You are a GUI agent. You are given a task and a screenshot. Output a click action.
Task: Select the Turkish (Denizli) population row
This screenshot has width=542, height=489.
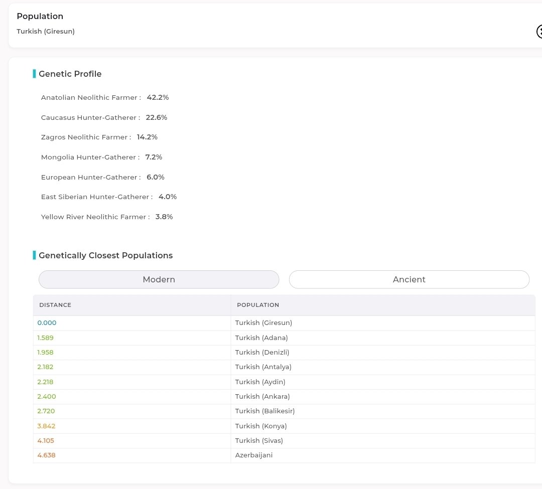tap(284, 353)
